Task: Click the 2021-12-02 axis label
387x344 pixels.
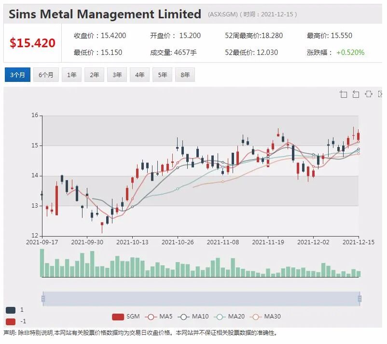Action: tap(313, 242)
